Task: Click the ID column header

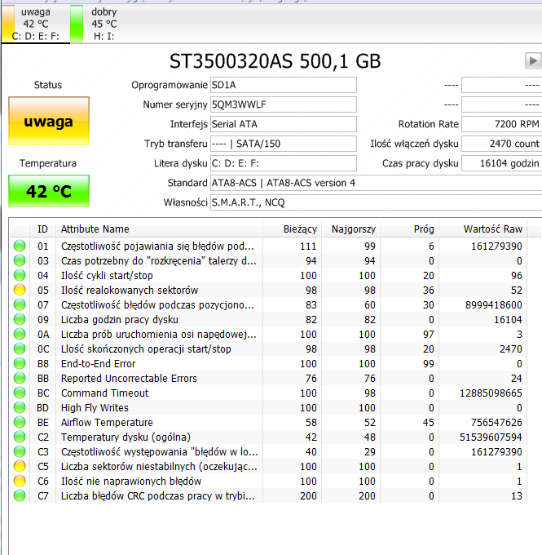Action: tap(42, 229)
